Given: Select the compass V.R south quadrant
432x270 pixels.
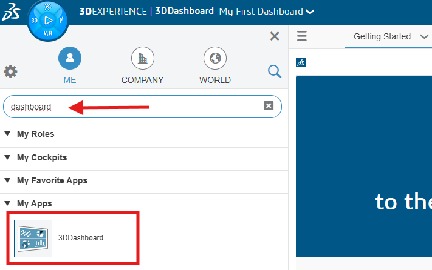Looking at the screenshot, I should tap(47, 33).
